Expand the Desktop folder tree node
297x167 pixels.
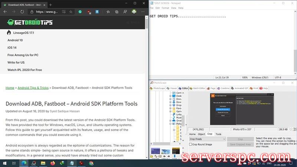(x=171, y=96)
